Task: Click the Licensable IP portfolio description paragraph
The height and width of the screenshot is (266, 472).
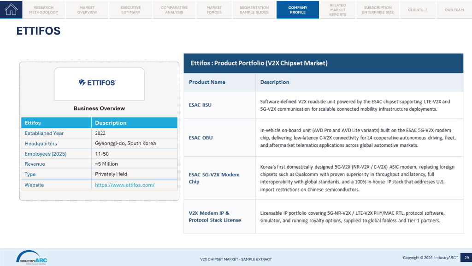Action: coord(352,217)
